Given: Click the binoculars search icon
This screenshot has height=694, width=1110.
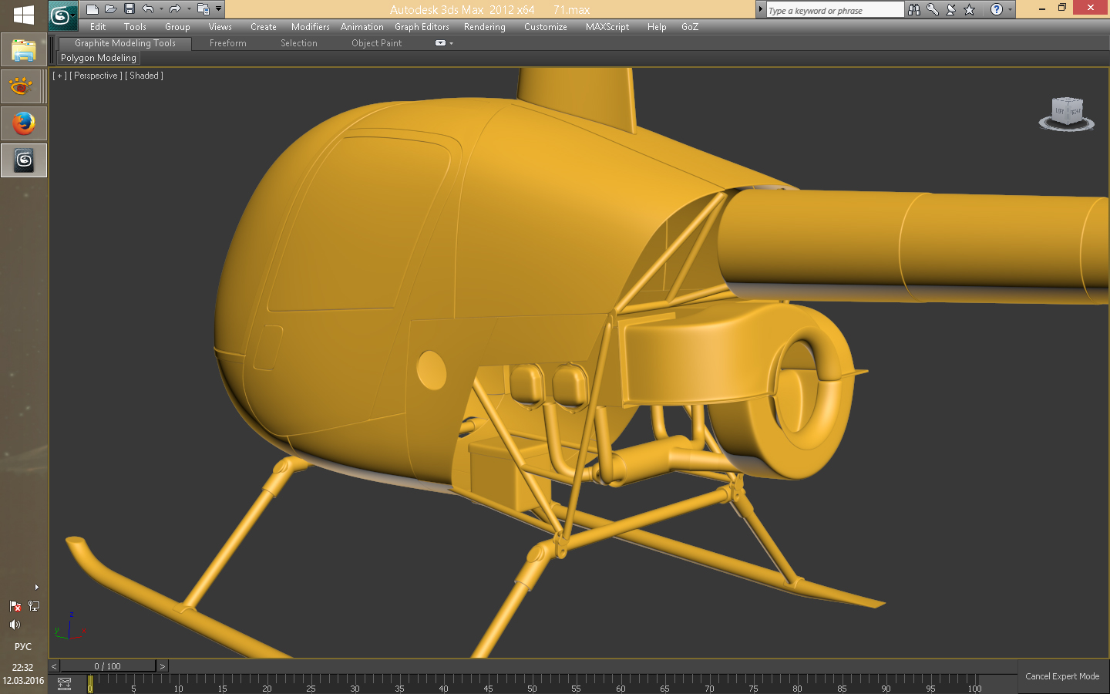Looking at the screenshot, I should (914, 10).
